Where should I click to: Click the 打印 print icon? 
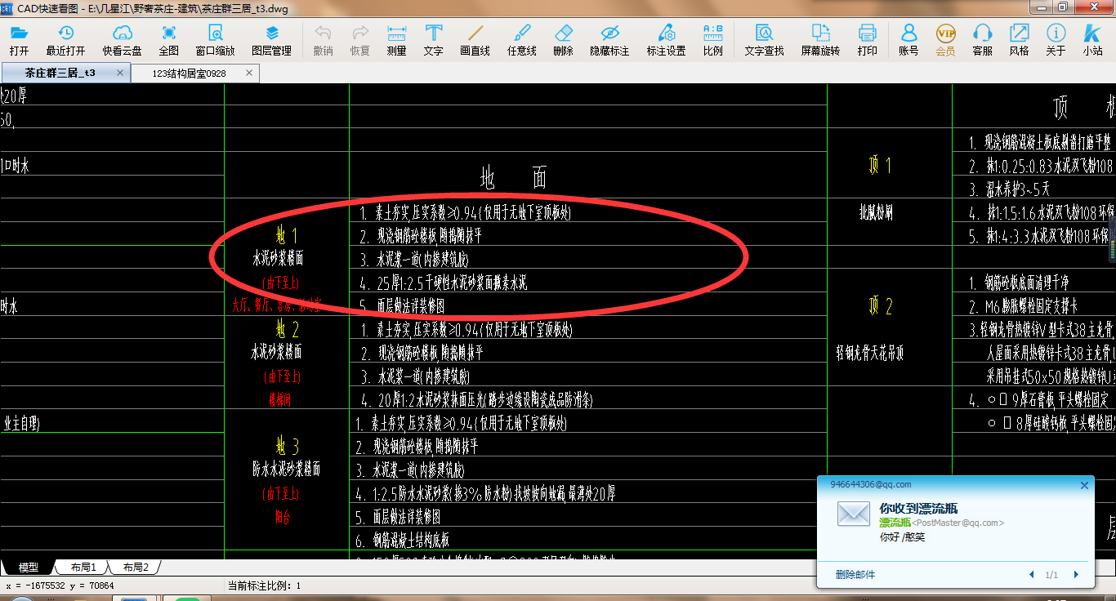867,40
